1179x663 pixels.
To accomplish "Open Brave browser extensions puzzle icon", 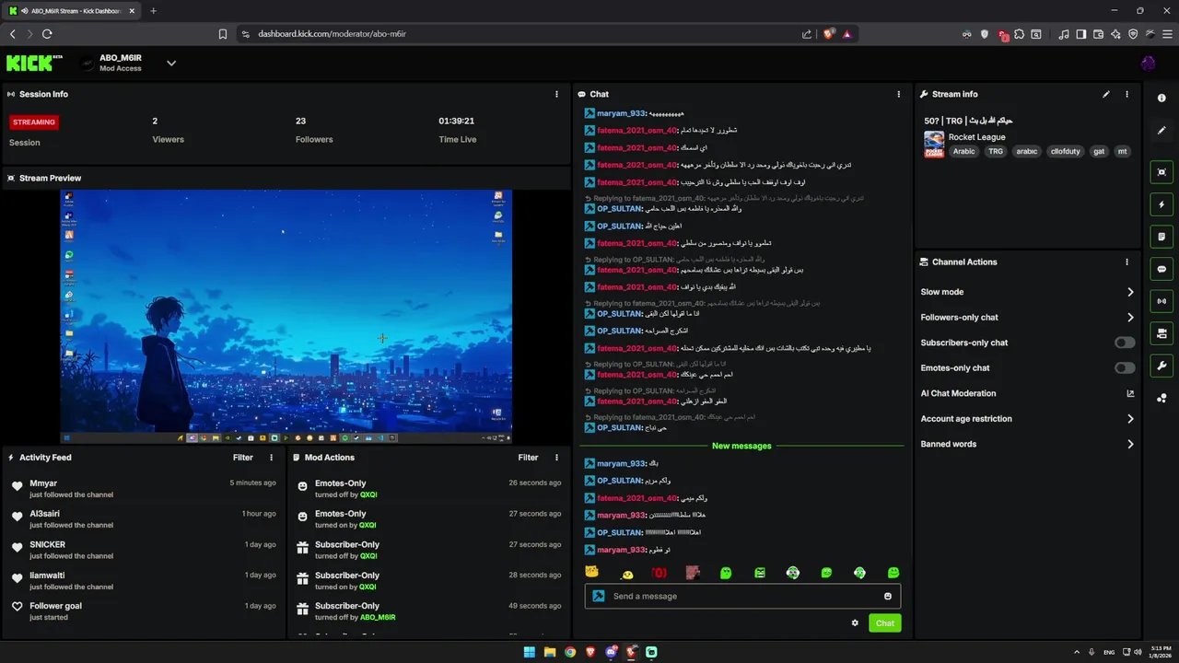I will [x=1020, y=34].
